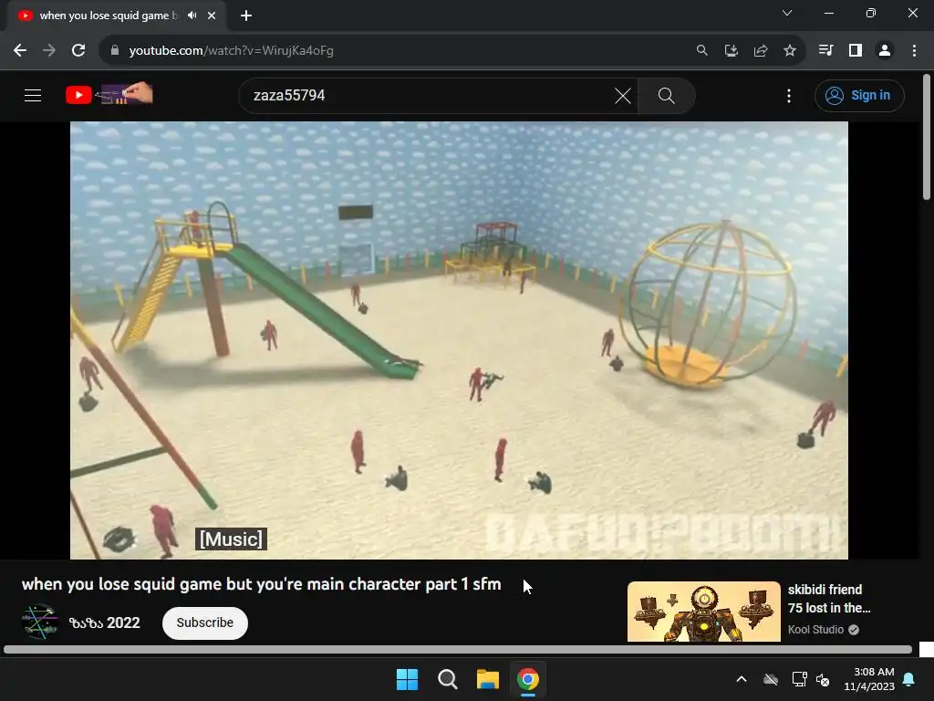Close the squid game video tab

pos(212,16)
